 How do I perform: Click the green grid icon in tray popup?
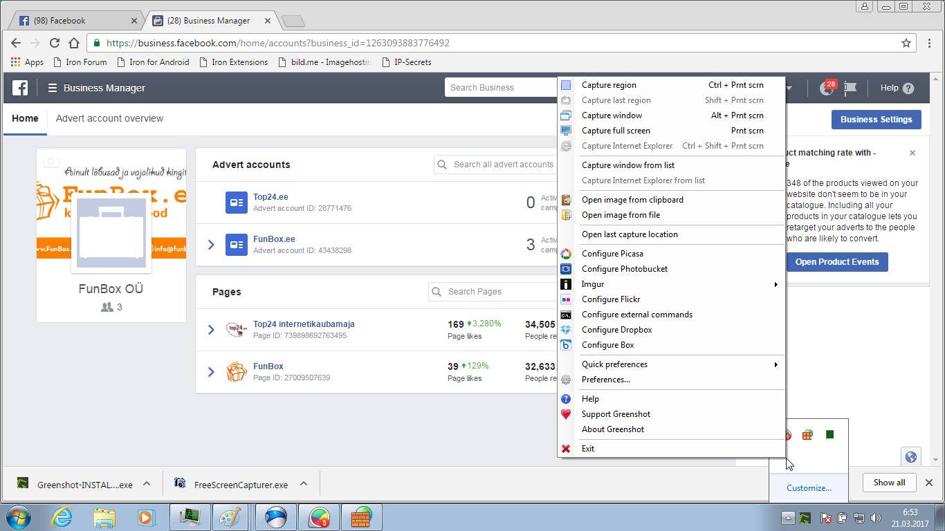pos(829,435)
